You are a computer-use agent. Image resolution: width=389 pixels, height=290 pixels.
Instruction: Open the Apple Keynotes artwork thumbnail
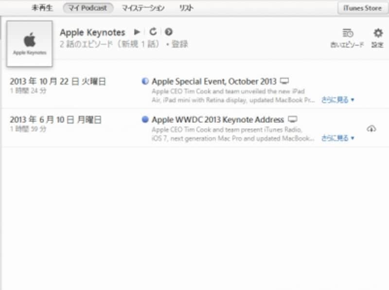30,44
